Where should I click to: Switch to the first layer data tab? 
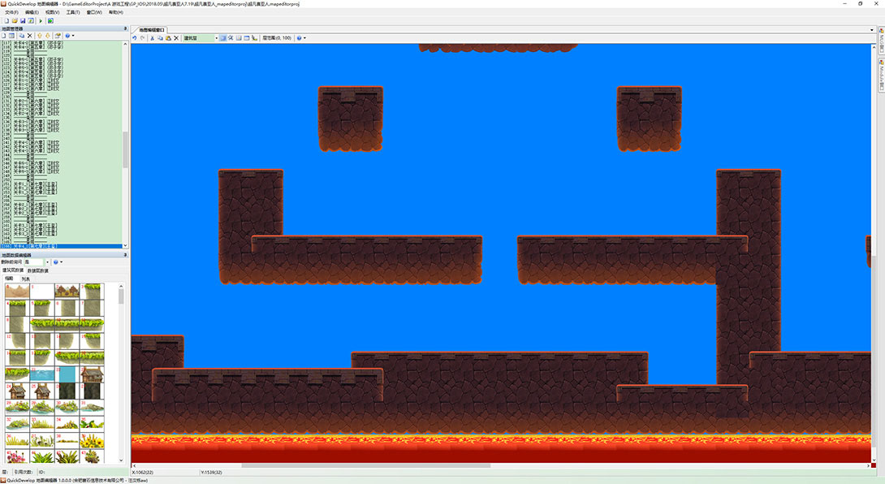pyautogui.click(x=13, y=270)
